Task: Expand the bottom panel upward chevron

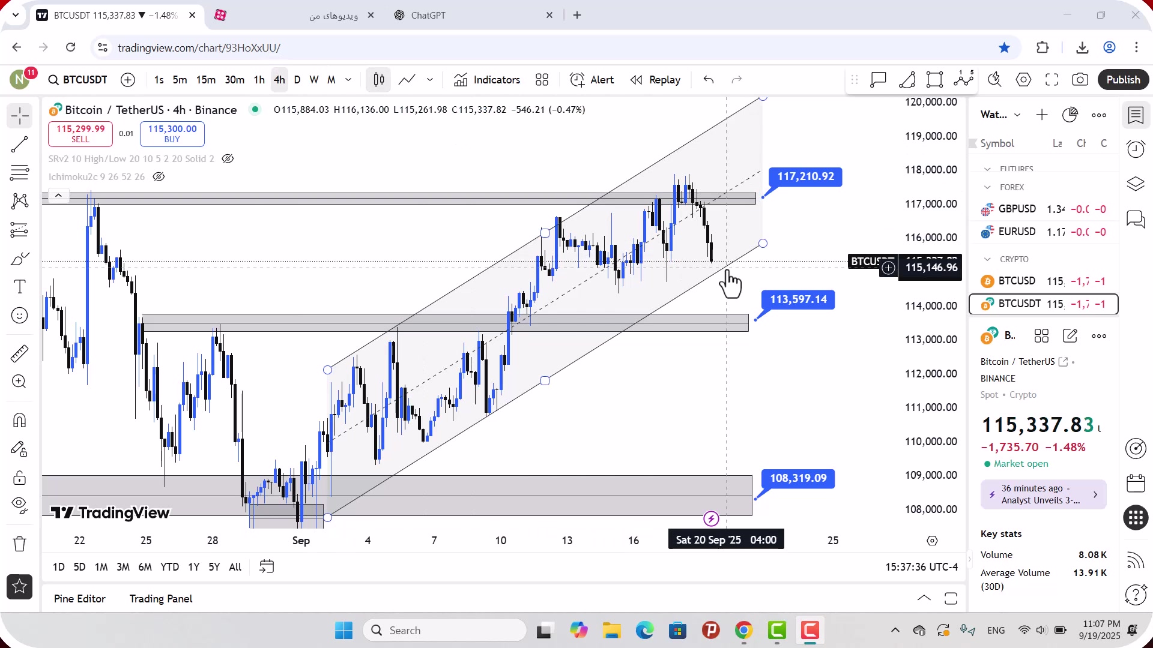Action: click(x=924, y=598)
